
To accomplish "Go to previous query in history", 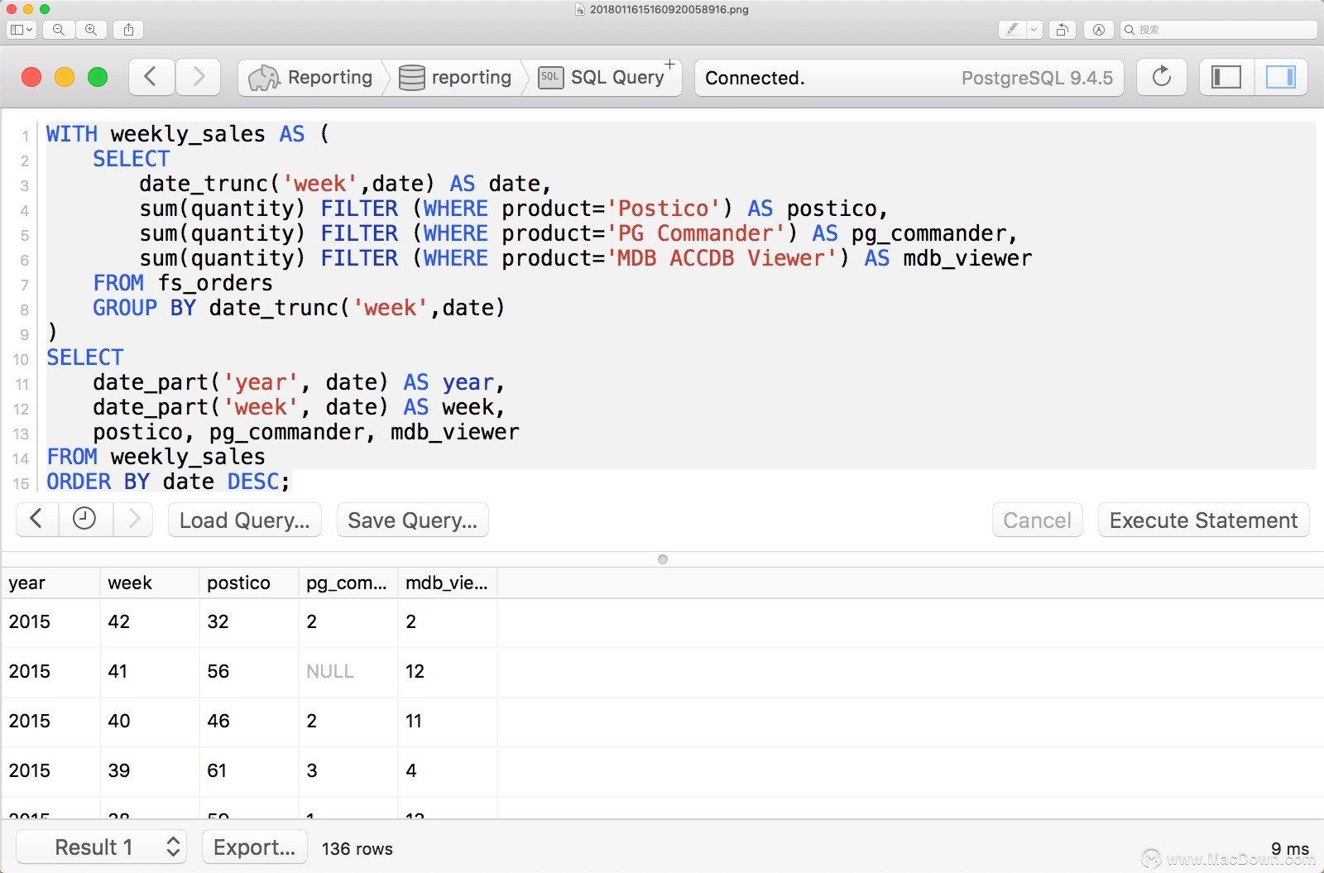I will [x=36, y=519].
